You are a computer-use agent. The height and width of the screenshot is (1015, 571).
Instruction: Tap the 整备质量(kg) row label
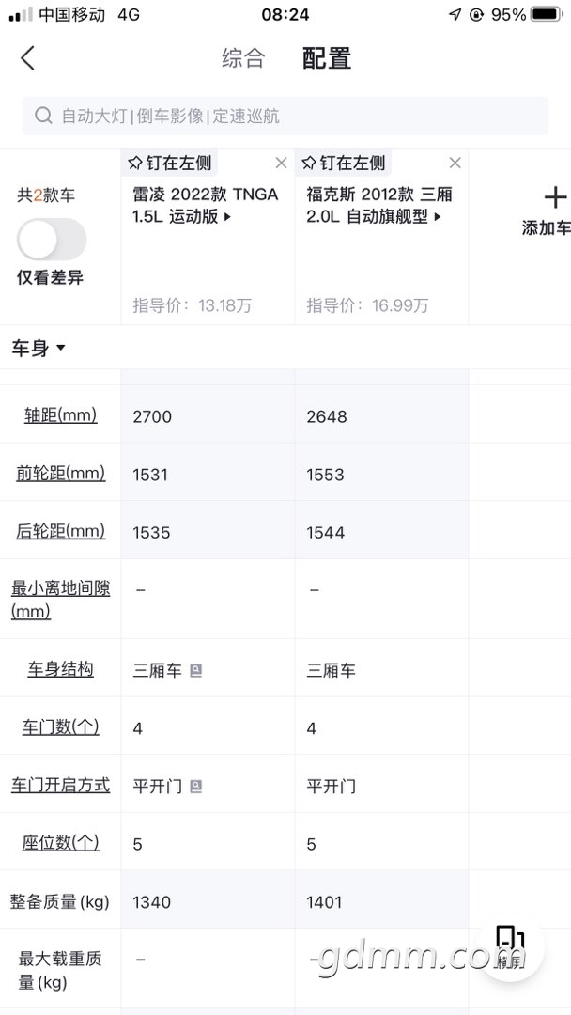point(60,901)
